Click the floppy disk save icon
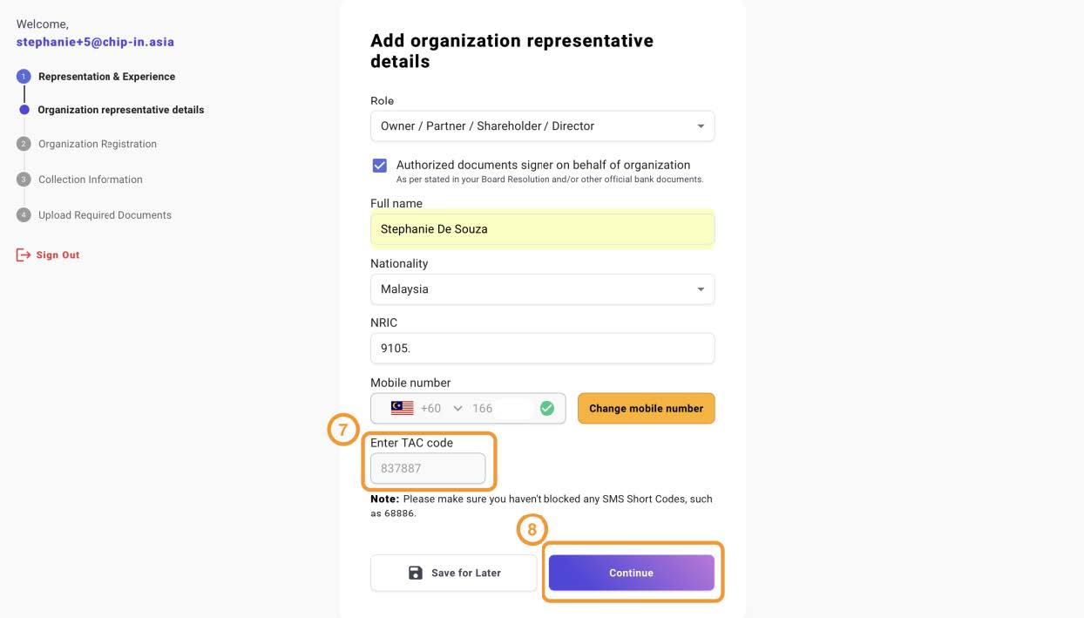Screen dimensions: 1084x618 [416, 573]
